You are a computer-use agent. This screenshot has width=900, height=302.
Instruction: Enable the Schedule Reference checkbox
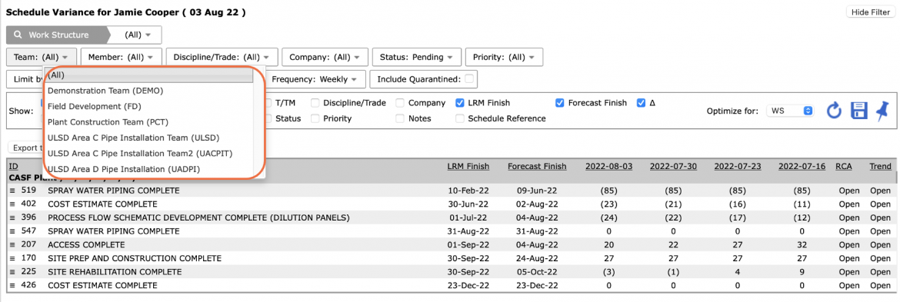click(460, 118)
